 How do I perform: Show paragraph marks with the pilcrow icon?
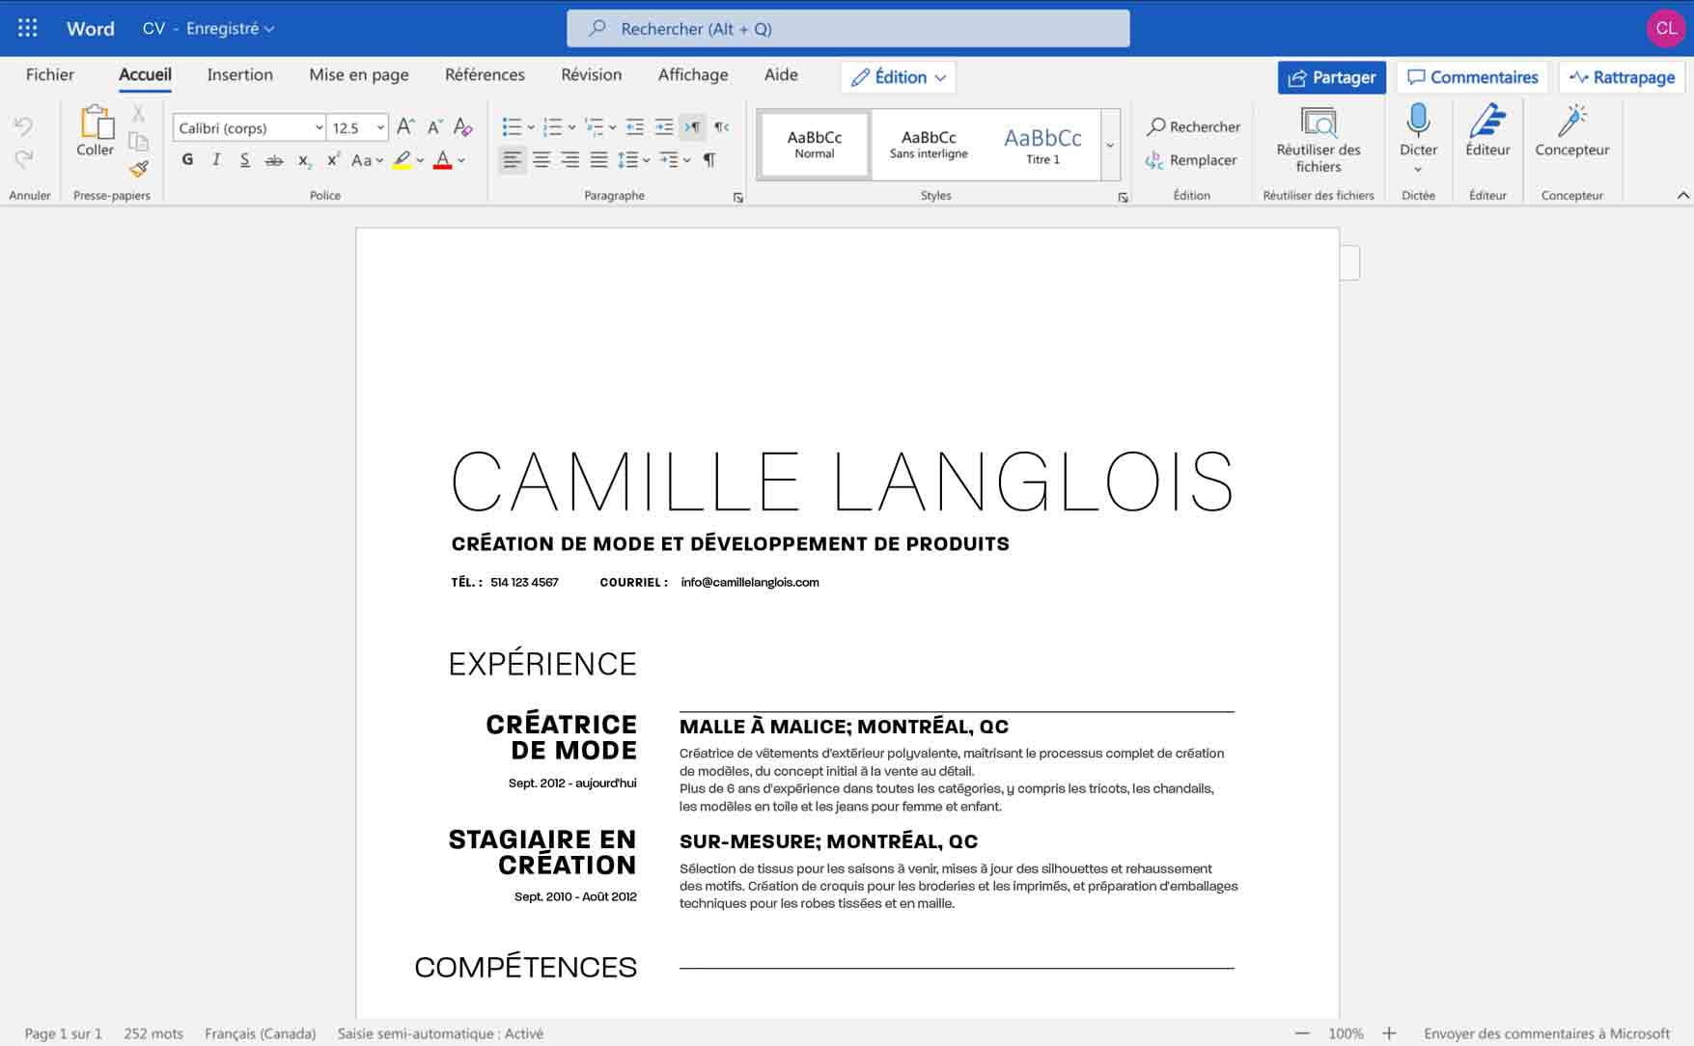(x=709, y=160)
